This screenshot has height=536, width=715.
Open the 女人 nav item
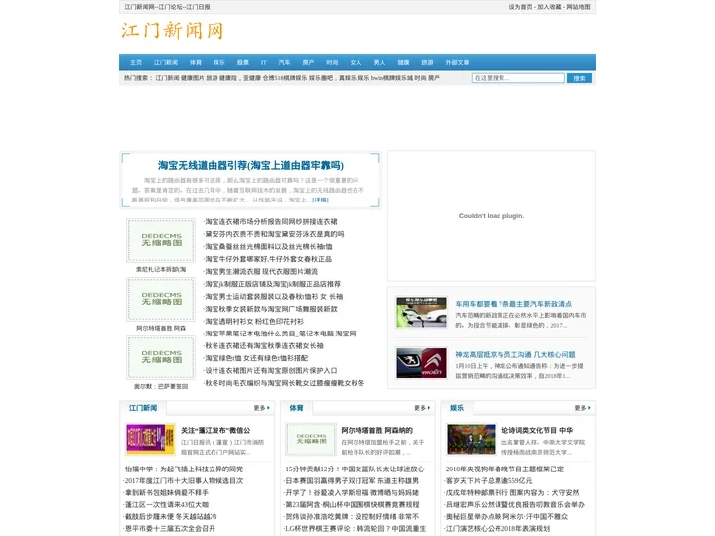356,62
